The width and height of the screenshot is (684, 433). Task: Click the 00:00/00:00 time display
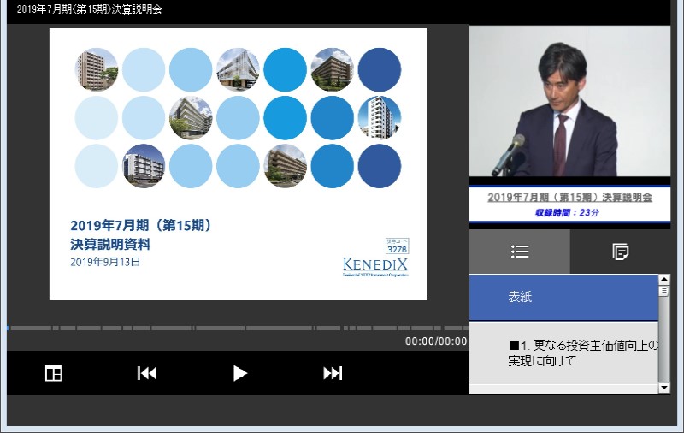coord(436,341)
